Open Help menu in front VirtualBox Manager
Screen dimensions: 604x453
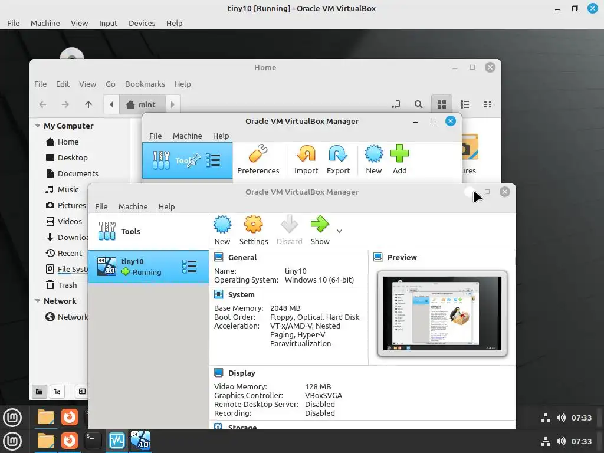(166, 207)
